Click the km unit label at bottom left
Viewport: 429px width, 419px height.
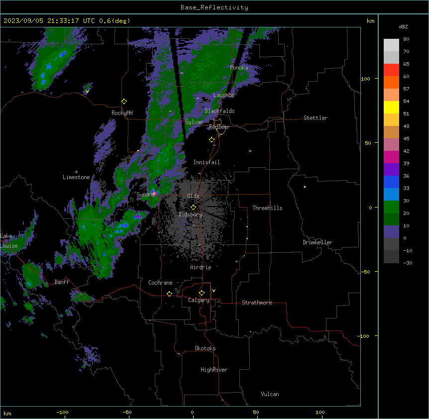tap(7, 414)
